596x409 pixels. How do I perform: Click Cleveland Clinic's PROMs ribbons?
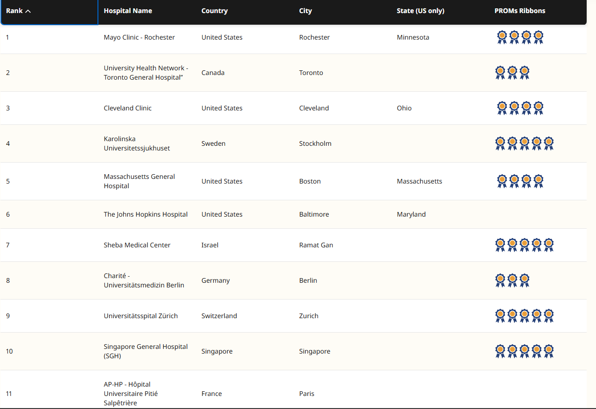tap(520, 108)
